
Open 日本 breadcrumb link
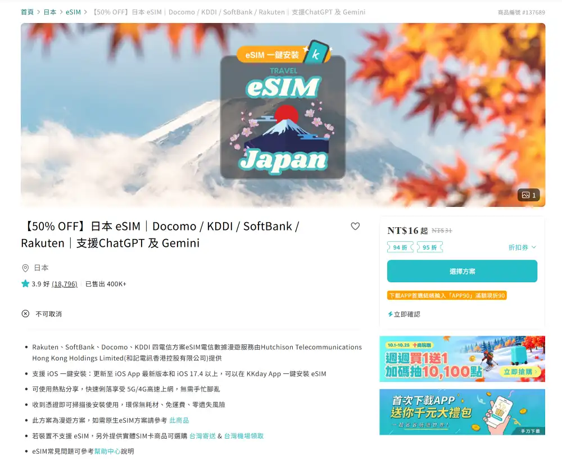point(50,12)
